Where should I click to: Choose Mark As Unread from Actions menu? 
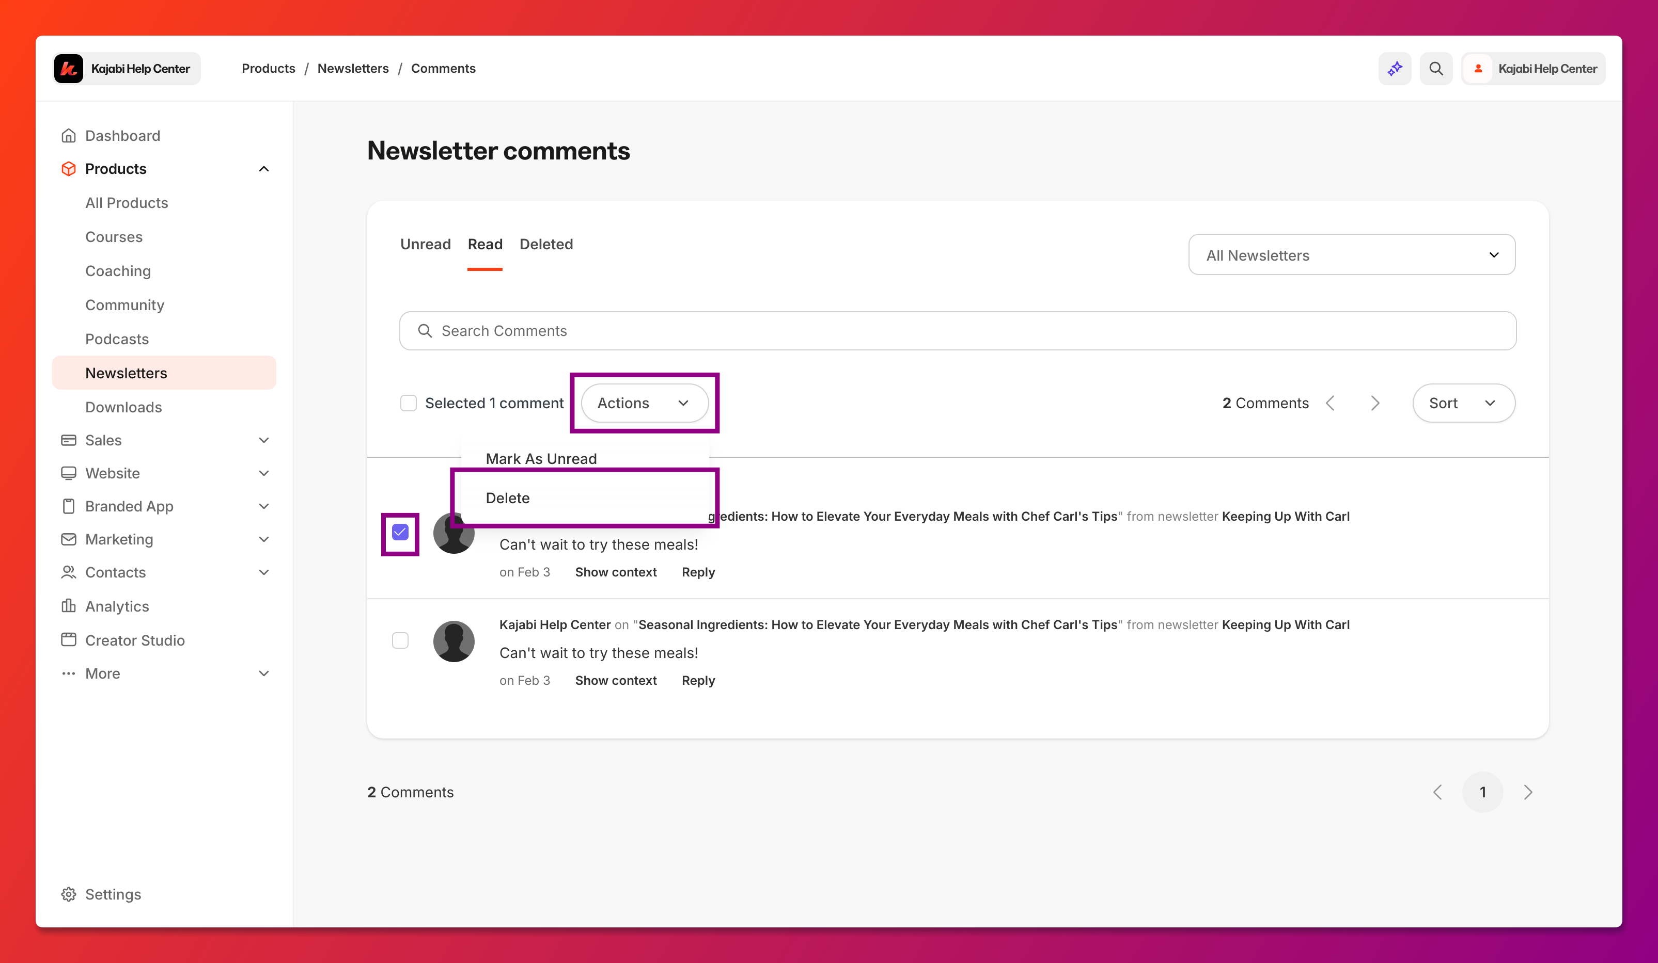pos(541,459)
